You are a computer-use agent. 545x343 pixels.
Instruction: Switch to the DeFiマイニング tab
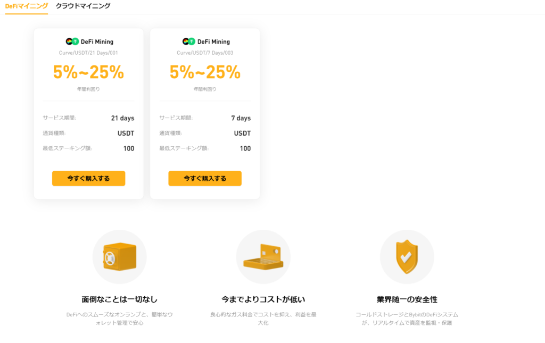[27, 6]
